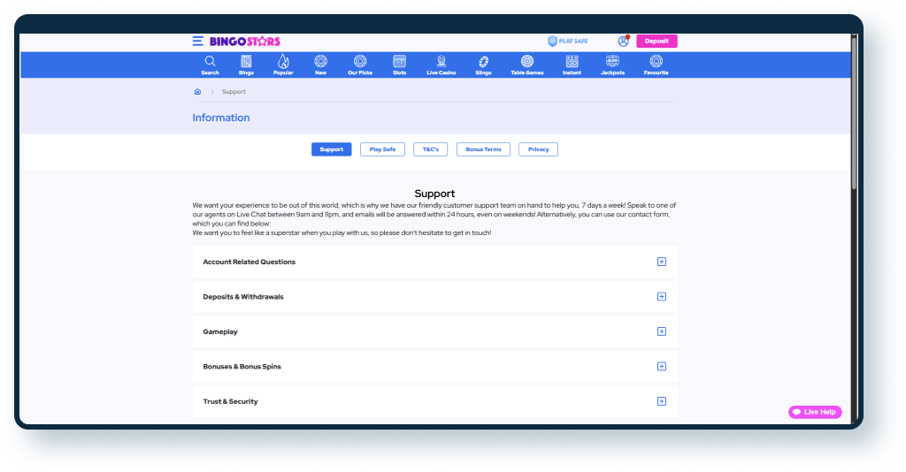Open the Slots category icon

point(399,62)
